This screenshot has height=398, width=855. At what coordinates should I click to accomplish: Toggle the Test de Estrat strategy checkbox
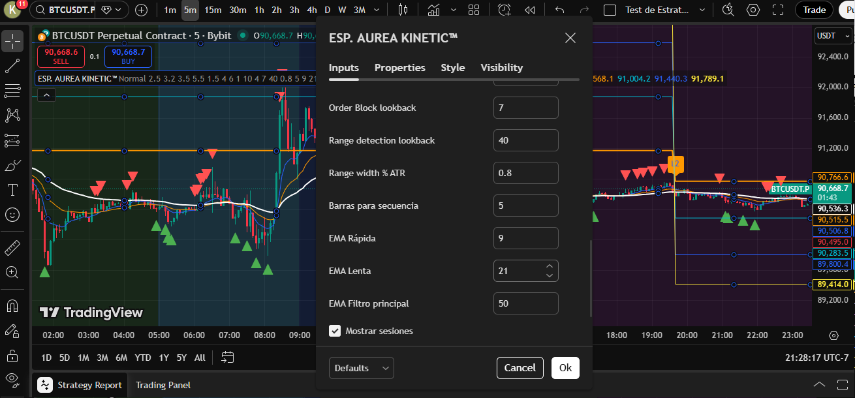(x=611, y=10)
